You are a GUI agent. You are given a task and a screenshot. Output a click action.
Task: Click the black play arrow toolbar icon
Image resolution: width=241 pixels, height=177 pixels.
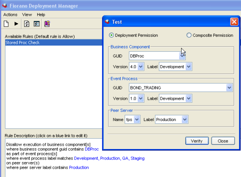(x=16, y=24)
